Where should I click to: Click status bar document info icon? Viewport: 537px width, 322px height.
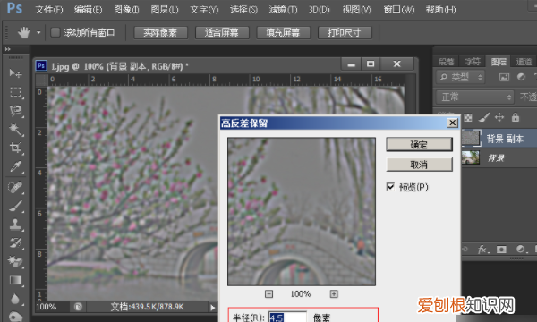(78, 307)
